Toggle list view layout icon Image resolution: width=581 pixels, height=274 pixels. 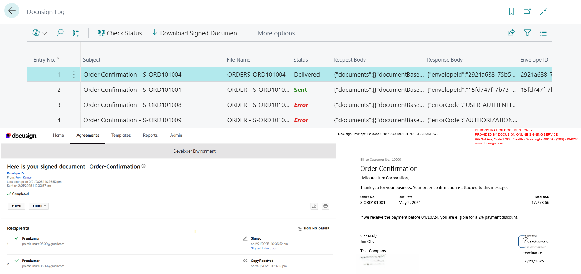[544, 33]
